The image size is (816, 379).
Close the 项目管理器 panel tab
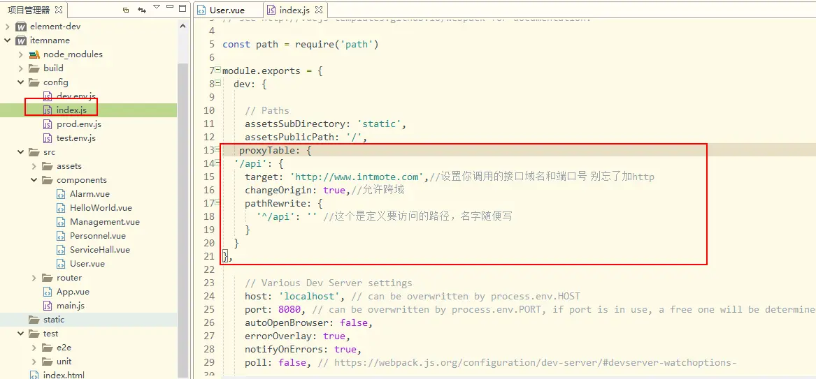(58, 9)
